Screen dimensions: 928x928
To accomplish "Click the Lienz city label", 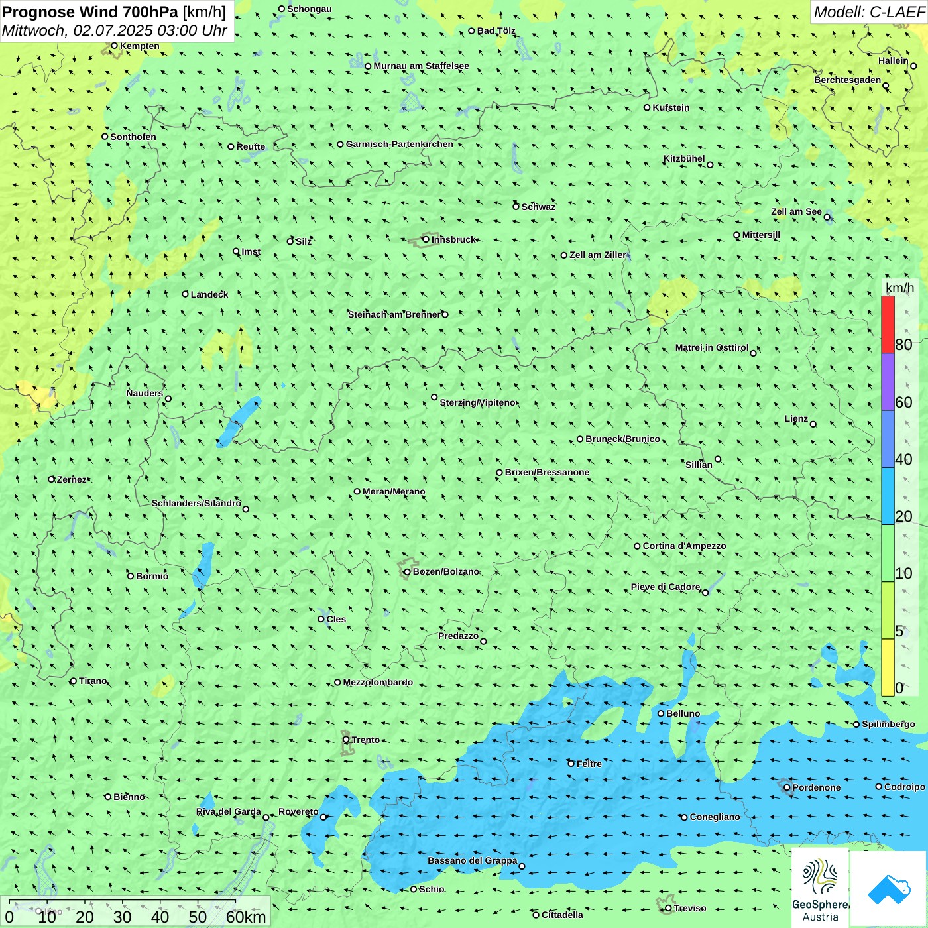I will [x=796, y=418].
